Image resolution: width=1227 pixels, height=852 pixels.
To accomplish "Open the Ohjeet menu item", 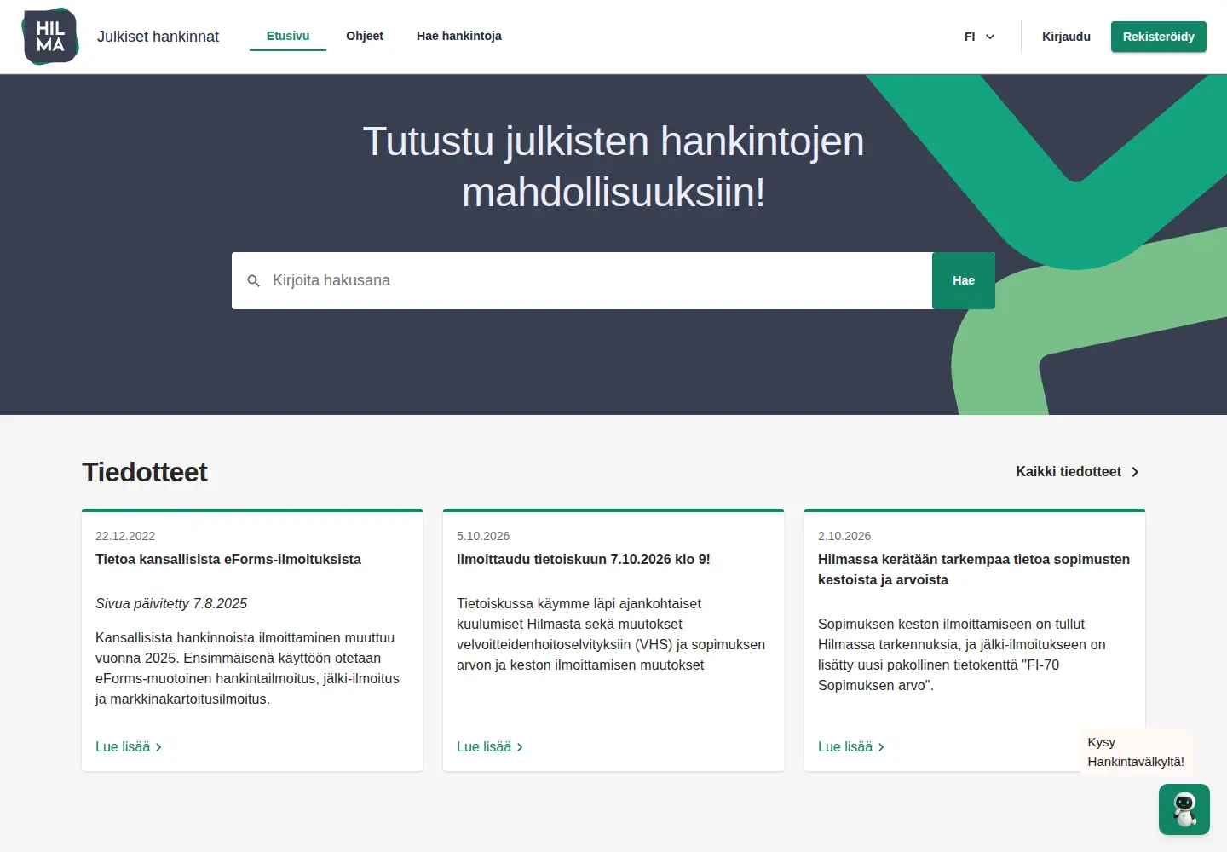I will [365, 36].
